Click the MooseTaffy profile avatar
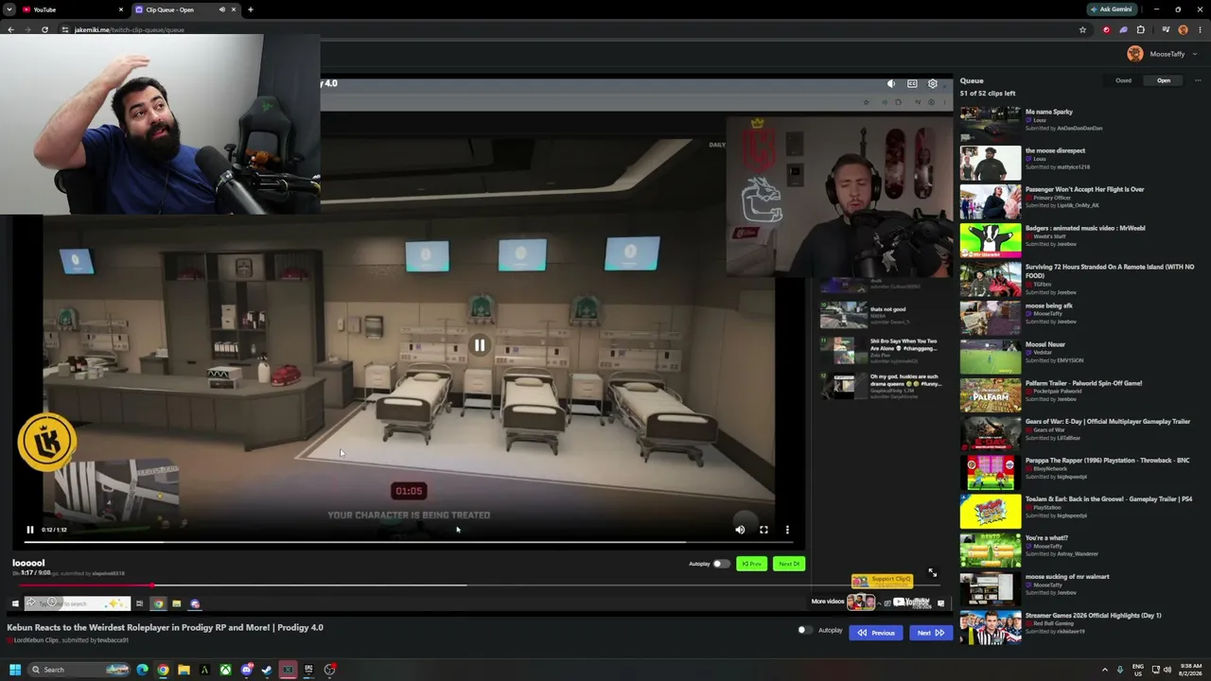Image resolution: width=1211 pixels, height=681 pixels. (x=1135, y=54)
